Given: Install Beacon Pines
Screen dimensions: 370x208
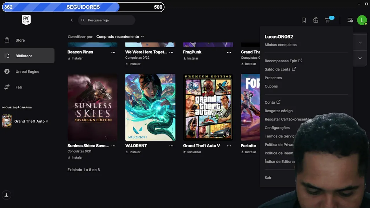Looking at the screenshot, I should coord(75,58).
